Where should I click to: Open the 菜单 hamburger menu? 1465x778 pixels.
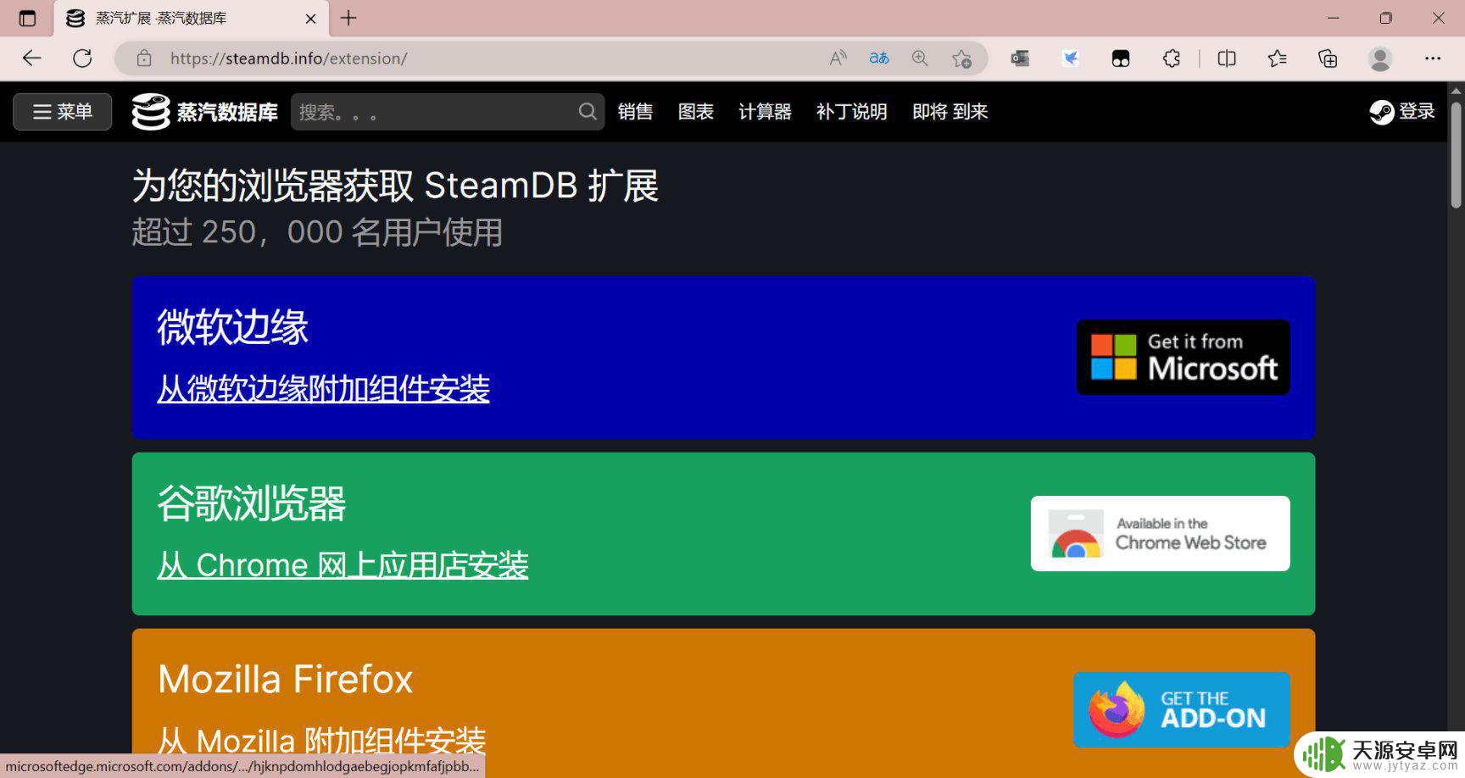pyautogui.click(x=63, y=112)
